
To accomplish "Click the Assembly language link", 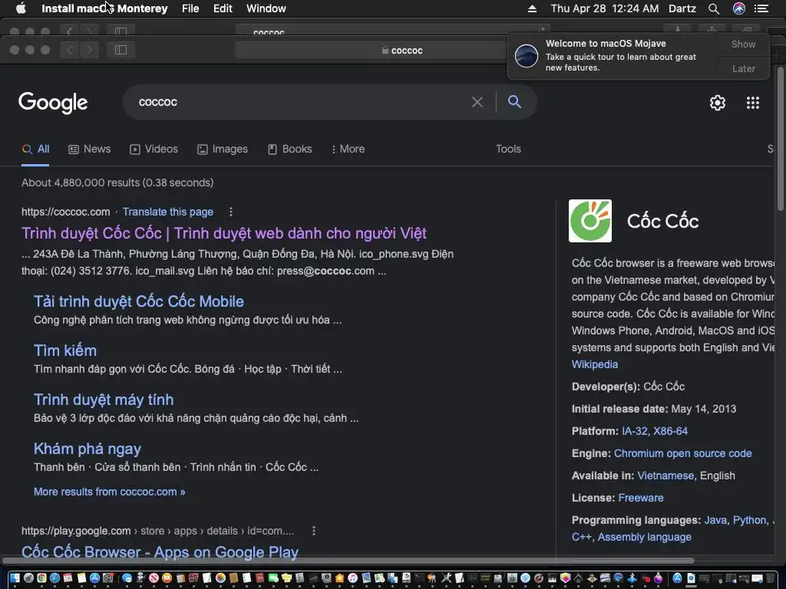I will (x=644, y=537).
